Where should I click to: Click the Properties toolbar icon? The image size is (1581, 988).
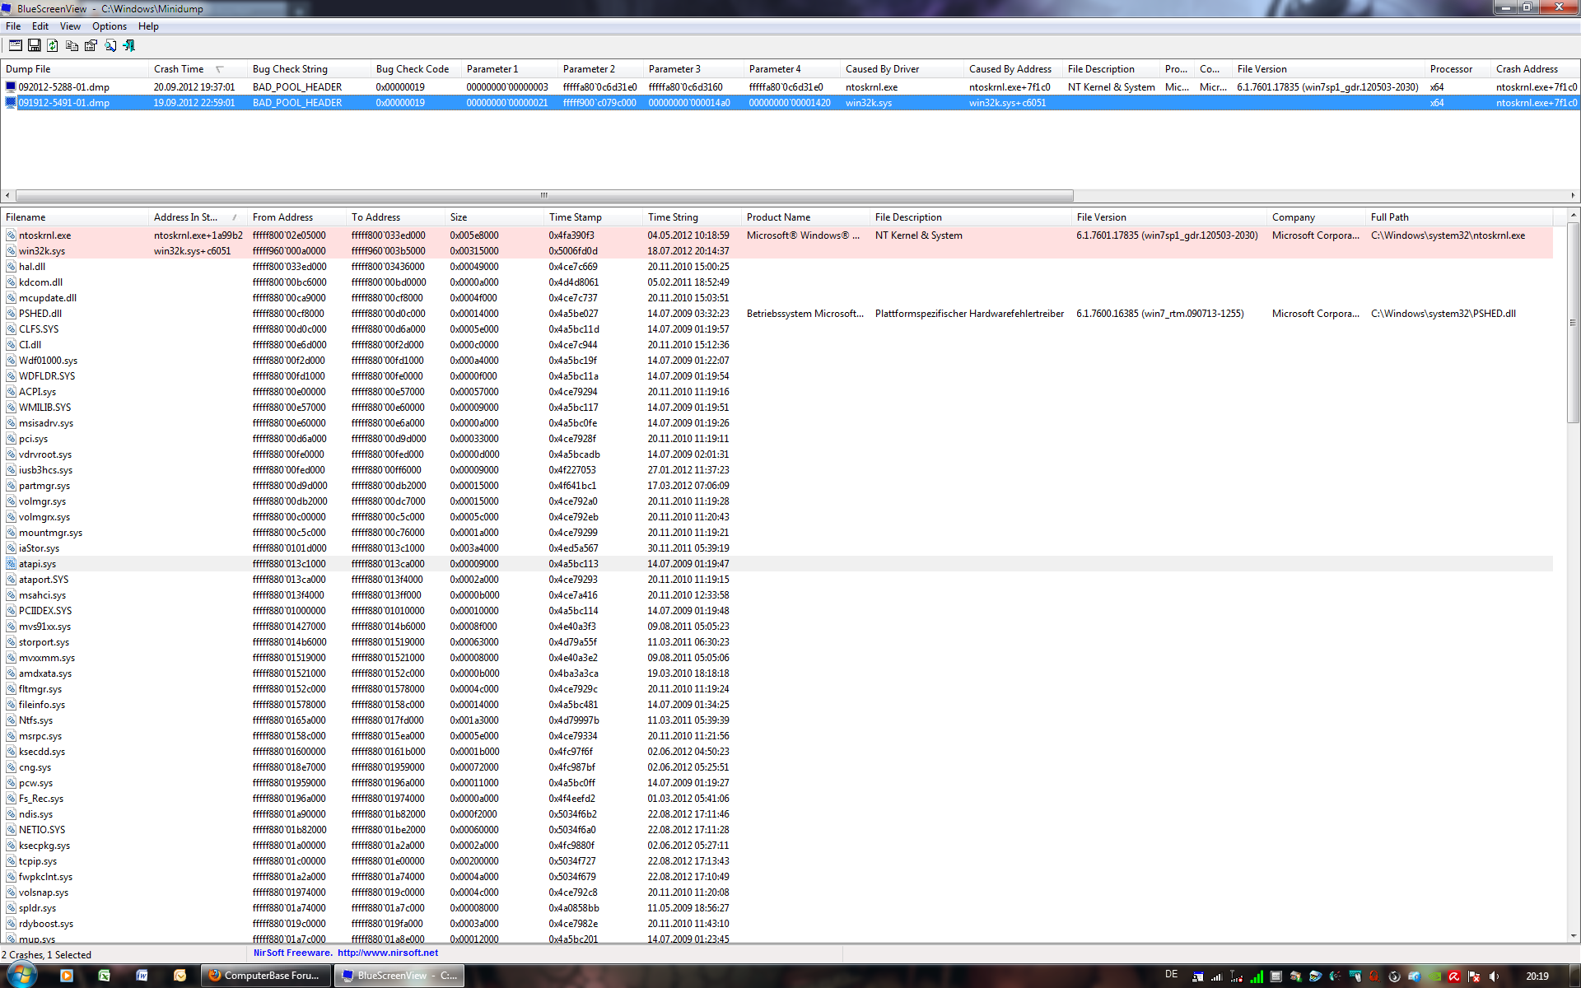click(91, 45)
